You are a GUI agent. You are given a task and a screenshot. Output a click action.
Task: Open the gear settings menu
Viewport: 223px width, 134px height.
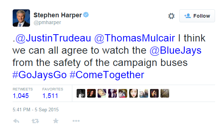click(x=171, y=16)
